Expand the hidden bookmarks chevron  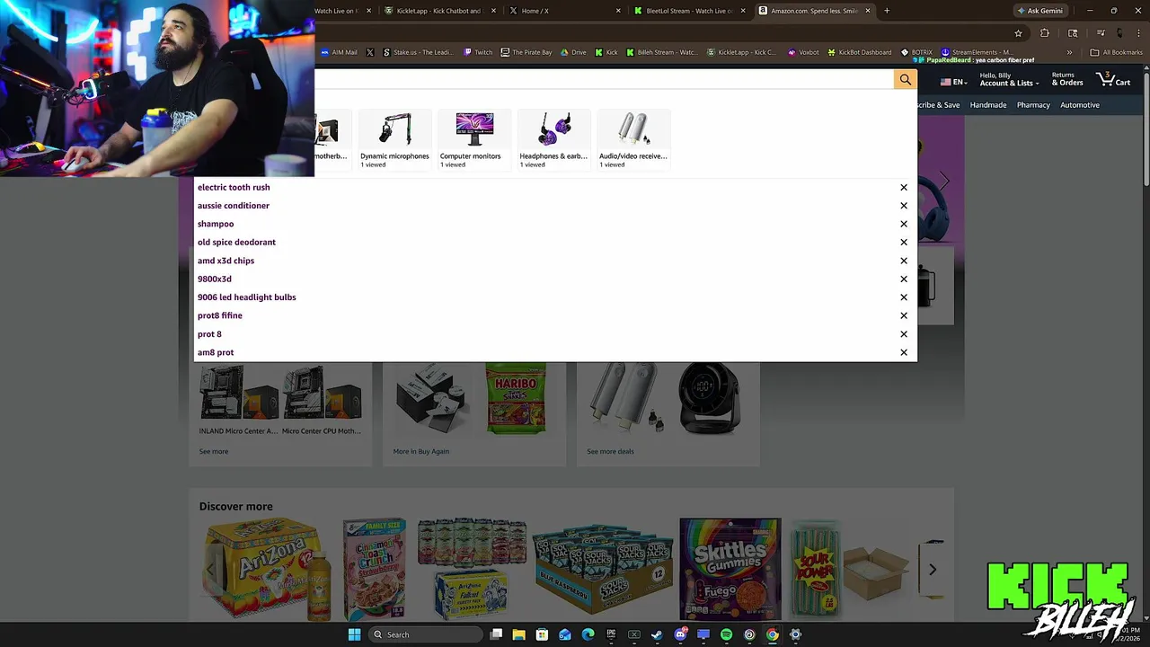[x=1069, y=52]
